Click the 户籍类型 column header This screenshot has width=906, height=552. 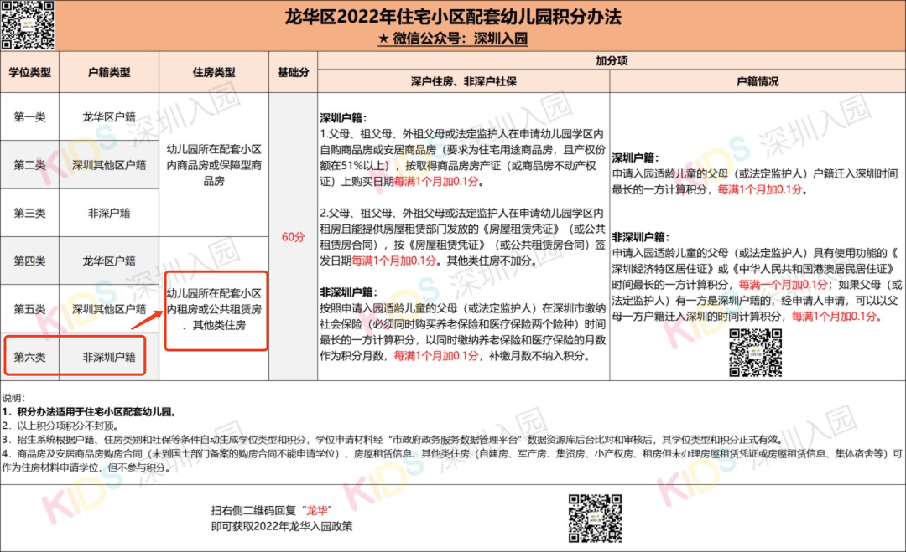[x=109, y=72]
